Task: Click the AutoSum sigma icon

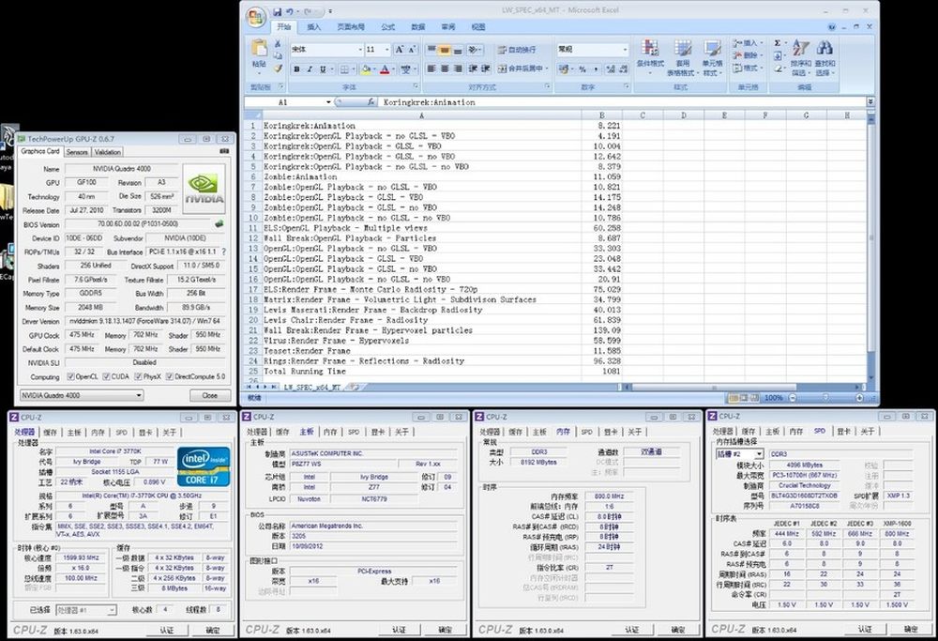Action: [777, 43]
